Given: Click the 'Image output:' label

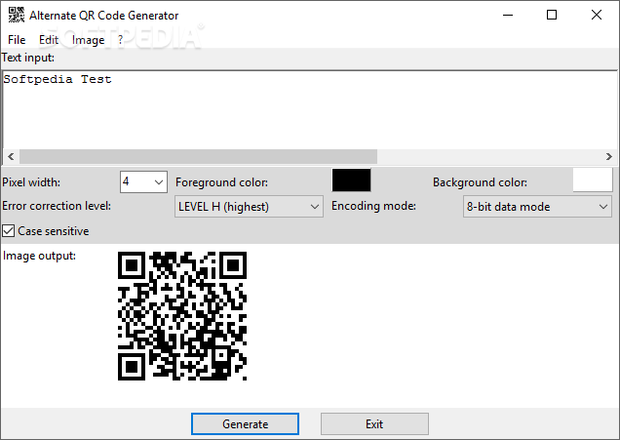Looking at the screenshot, I should [39, 256].
